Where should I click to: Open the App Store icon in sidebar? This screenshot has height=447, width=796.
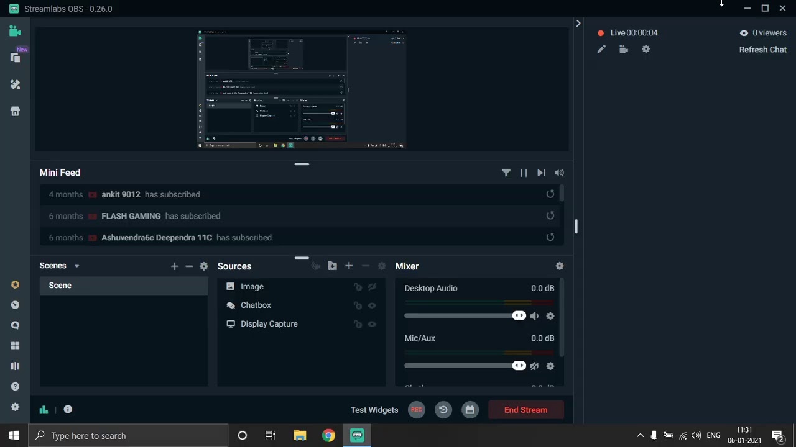(x=16, y=112)
